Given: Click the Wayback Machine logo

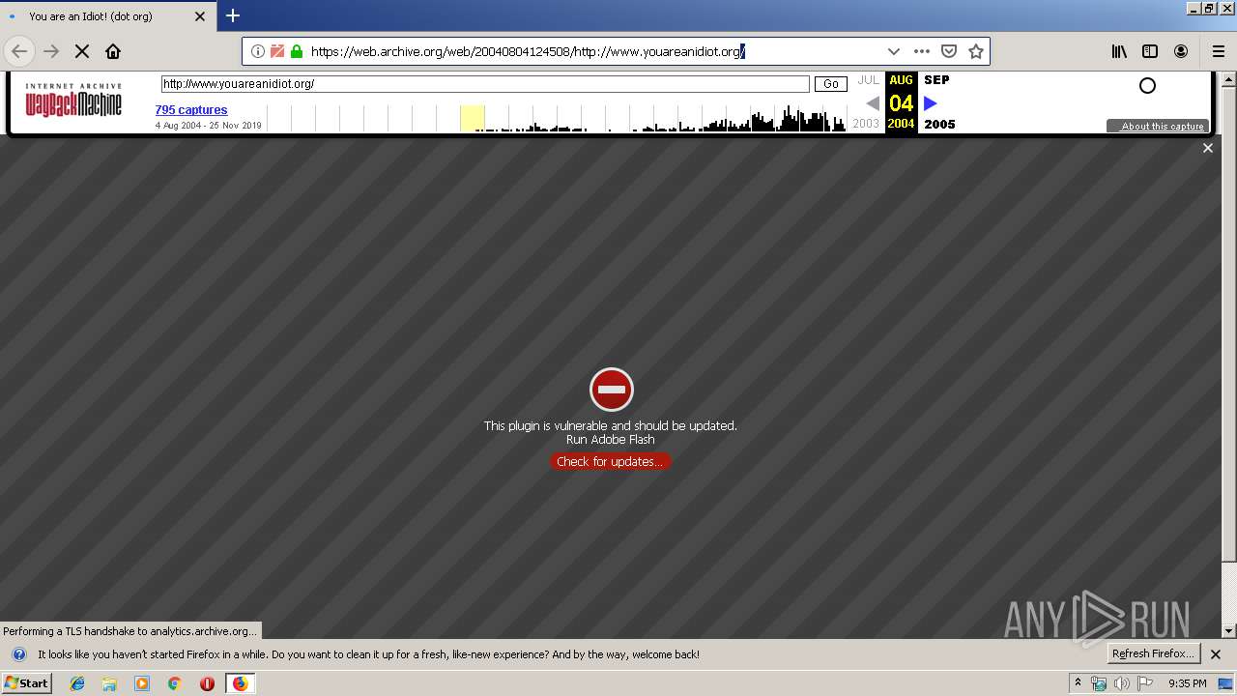Looking at the screenshot, I should [73, 101].
